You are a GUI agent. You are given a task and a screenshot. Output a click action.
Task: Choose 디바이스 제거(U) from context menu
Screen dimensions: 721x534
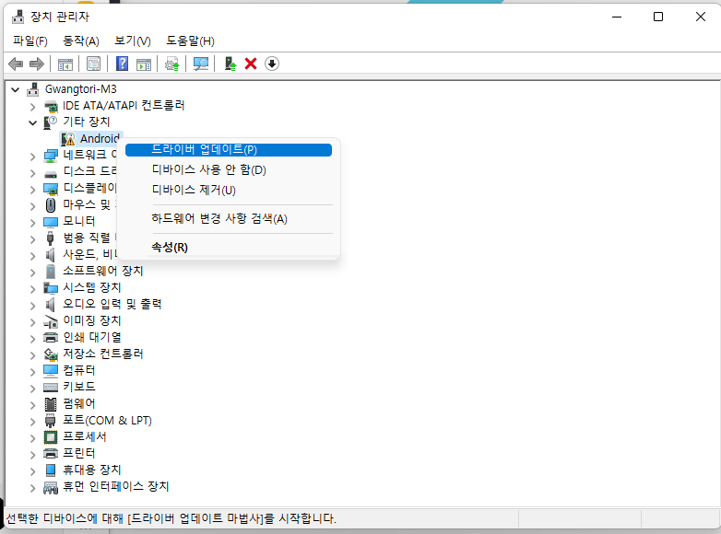229,190
